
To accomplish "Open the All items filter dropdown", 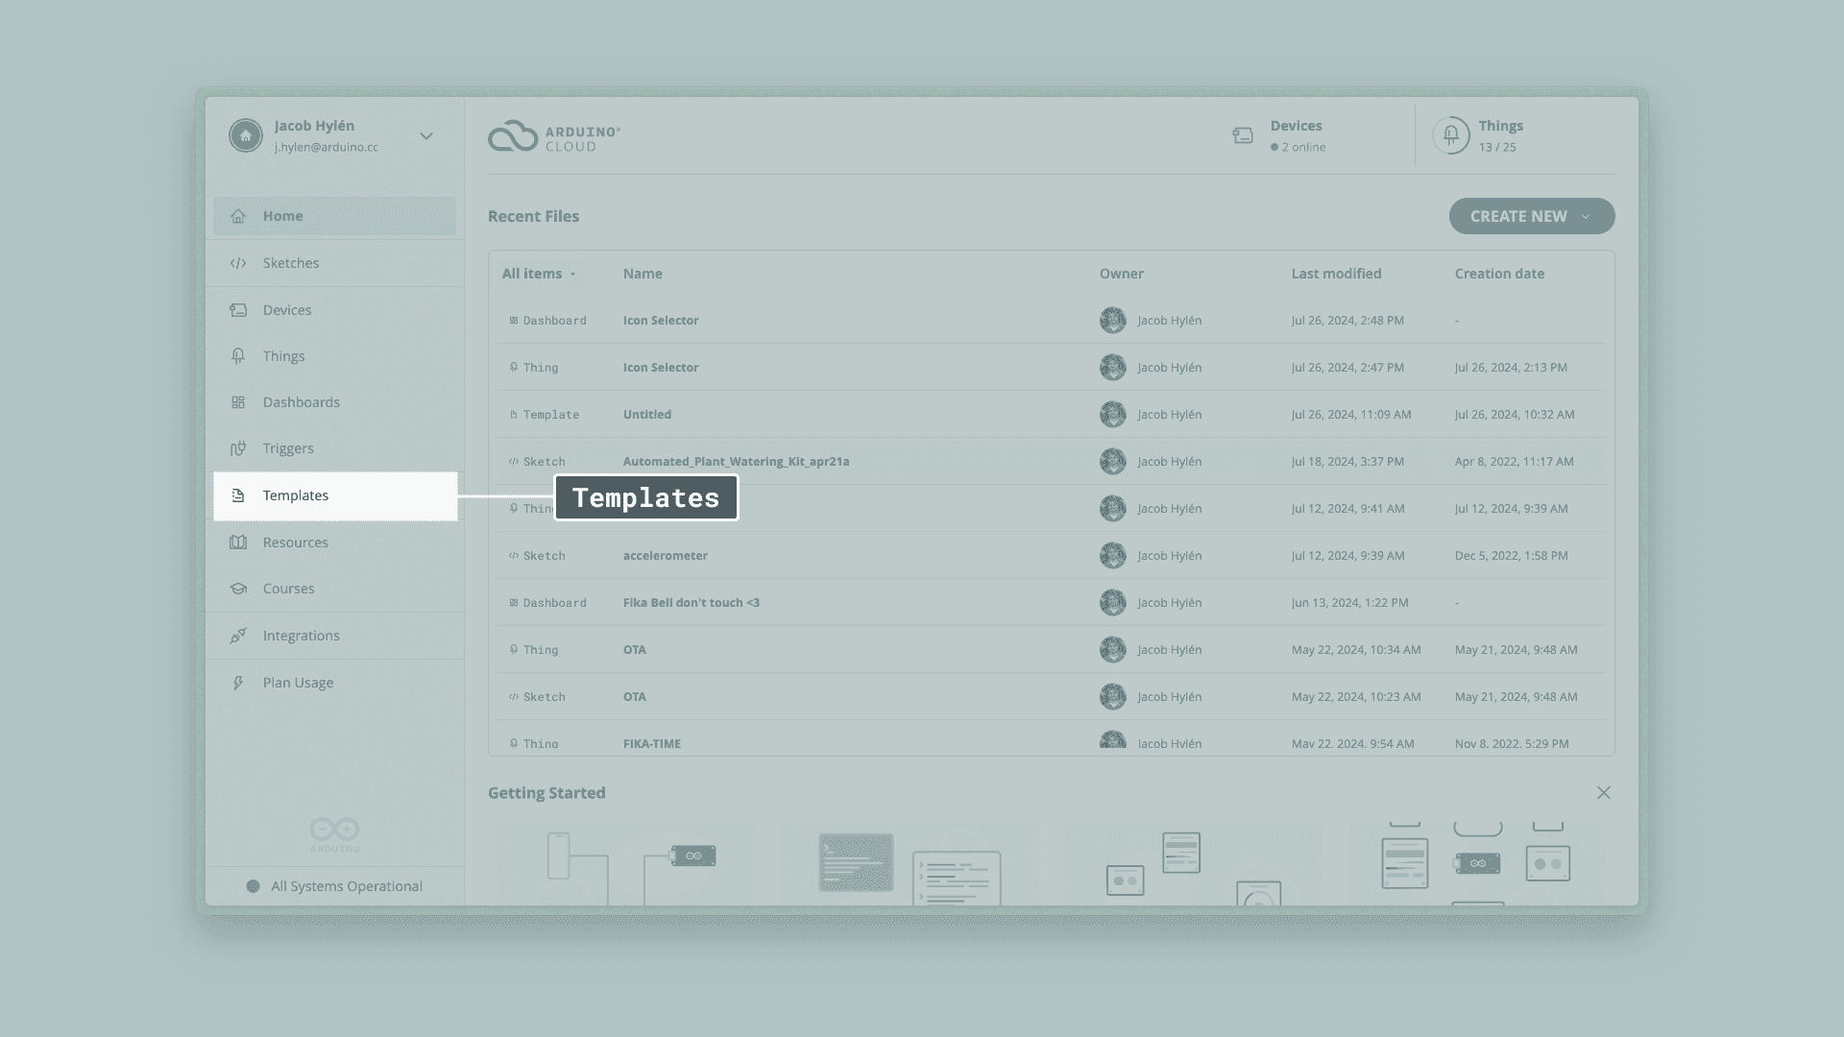I will pyautogui.click(x=538, y=273).
